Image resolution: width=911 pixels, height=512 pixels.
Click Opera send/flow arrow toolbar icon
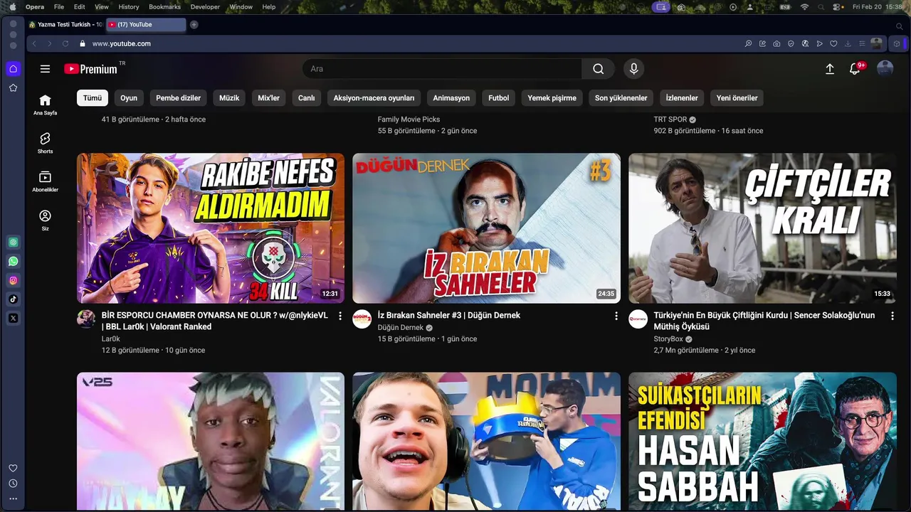(819, 43)
